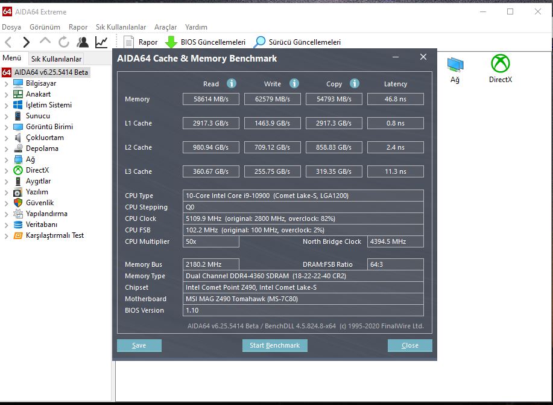
Task: Select the Veritabanı database icon
Action: point(18,225)
